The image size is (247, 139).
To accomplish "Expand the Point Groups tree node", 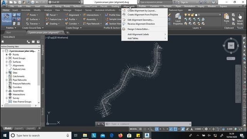I will click(x=7, y=58).
